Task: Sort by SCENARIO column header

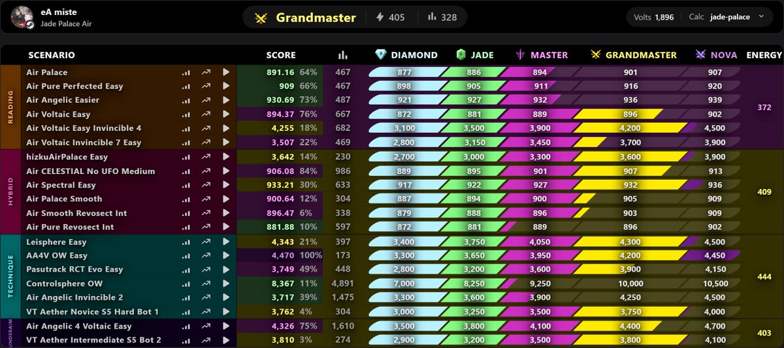Action: pos(52,55)
